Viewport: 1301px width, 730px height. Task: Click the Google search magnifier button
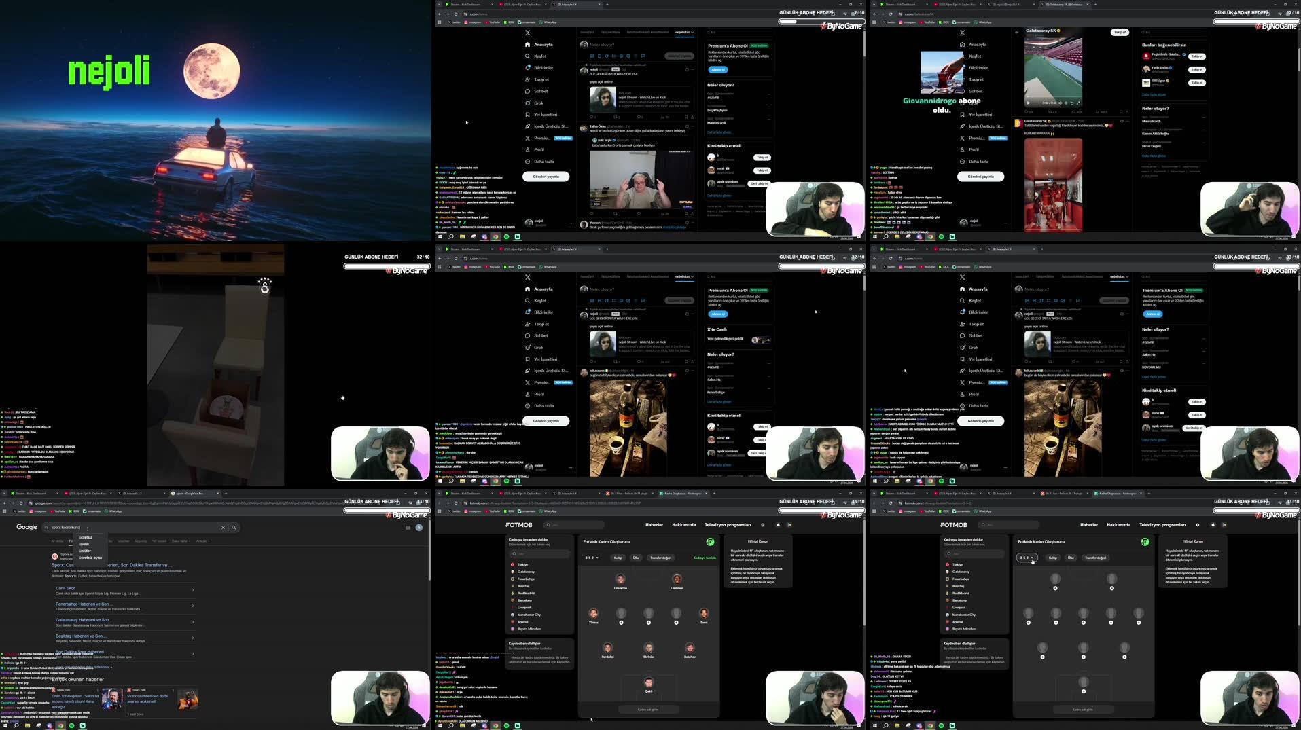click(234, 528)
